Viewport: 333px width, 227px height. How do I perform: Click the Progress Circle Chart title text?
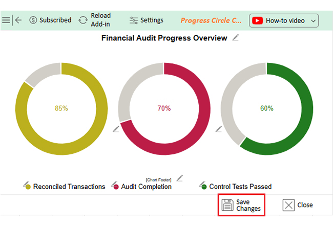pyautogui.click(x=211, y=20)
